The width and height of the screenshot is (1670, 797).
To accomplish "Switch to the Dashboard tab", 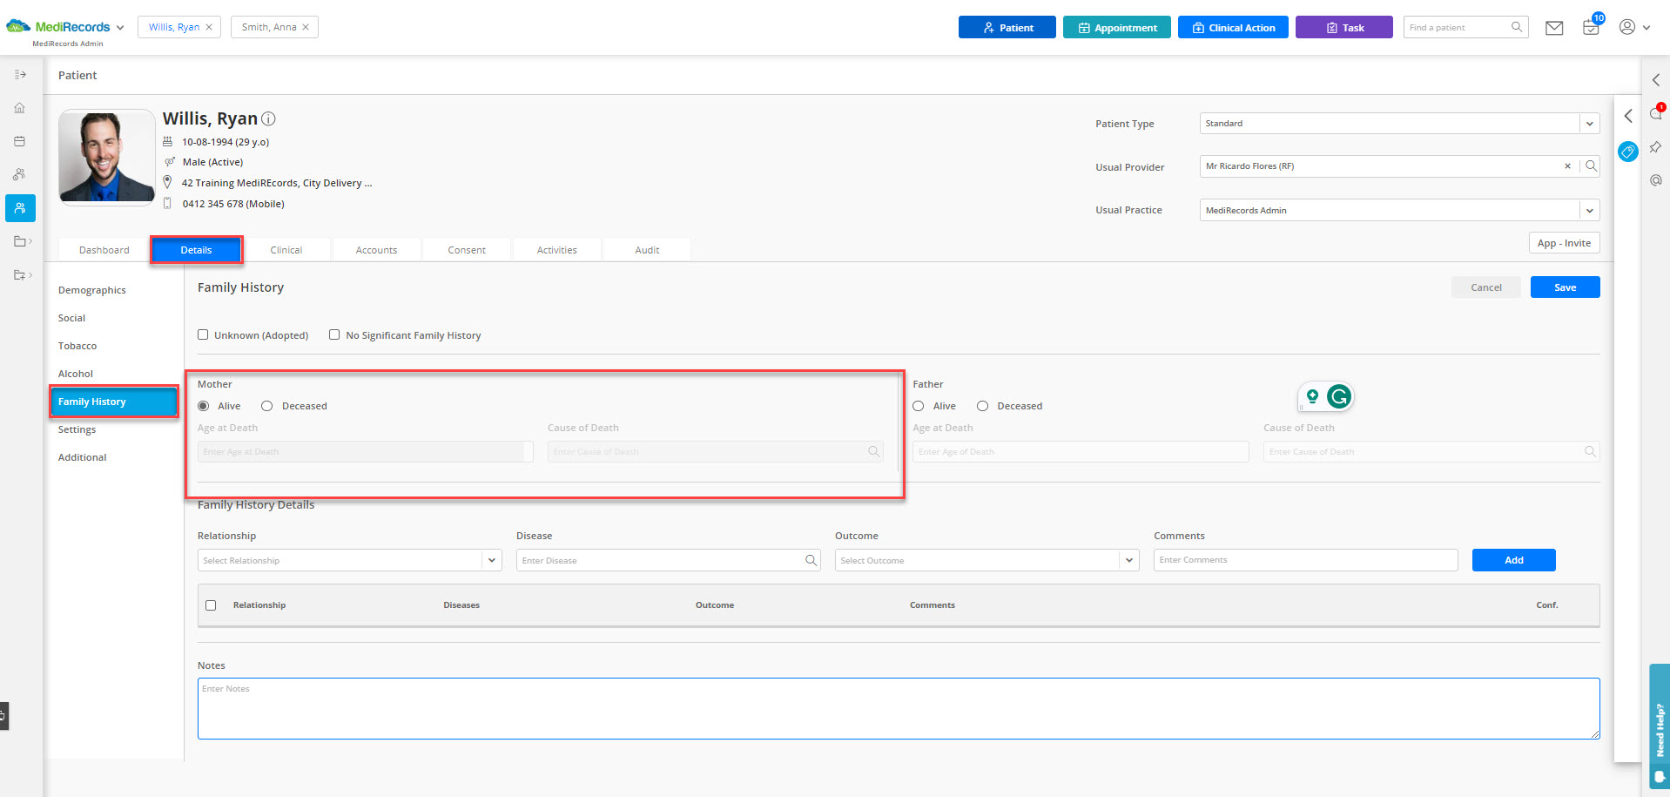I will coord(104,250).
